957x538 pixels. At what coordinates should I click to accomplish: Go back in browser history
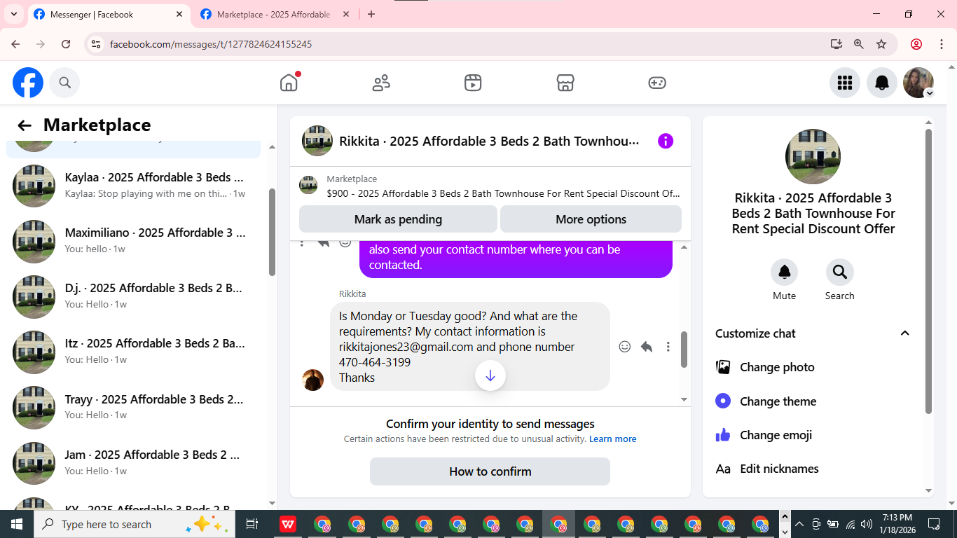(x=15, y=44)
